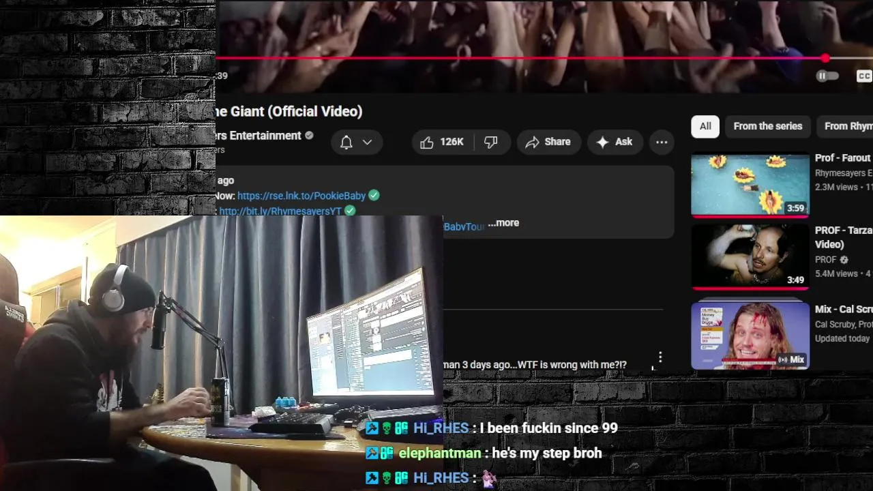
Task: Open more actions three-dot menu
Action: coord(662,142)
